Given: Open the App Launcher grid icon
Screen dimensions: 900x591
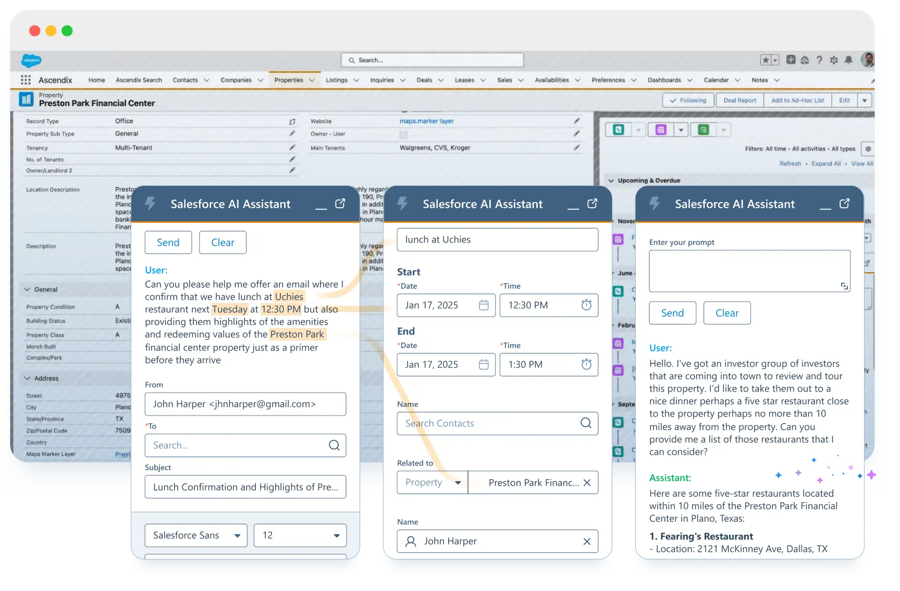Looking at the screenshot, I should click(x=26, y=80).
